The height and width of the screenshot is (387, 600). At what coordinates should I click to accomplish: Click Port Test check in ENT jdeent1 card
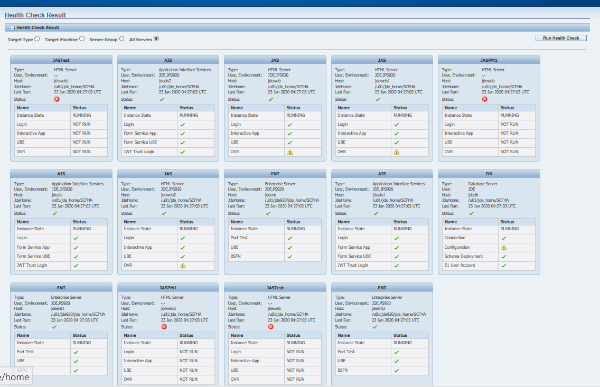76,352
